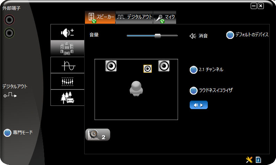Open the environment effects tree icon tab

[x=67, y=97]
